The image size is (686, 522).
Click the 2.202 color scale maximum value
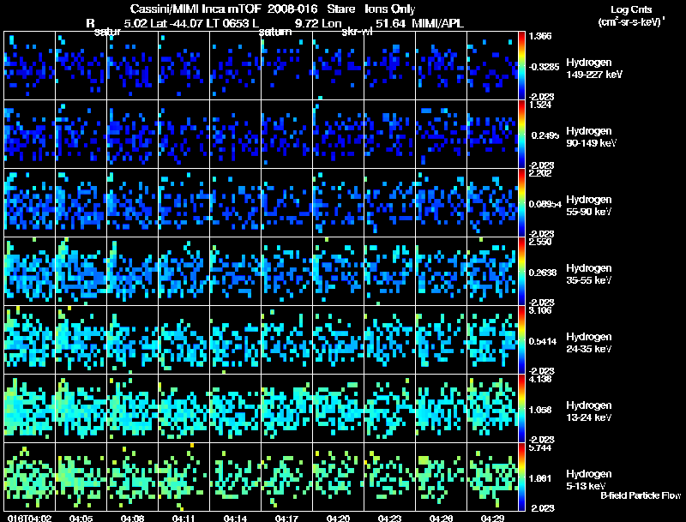540,173
